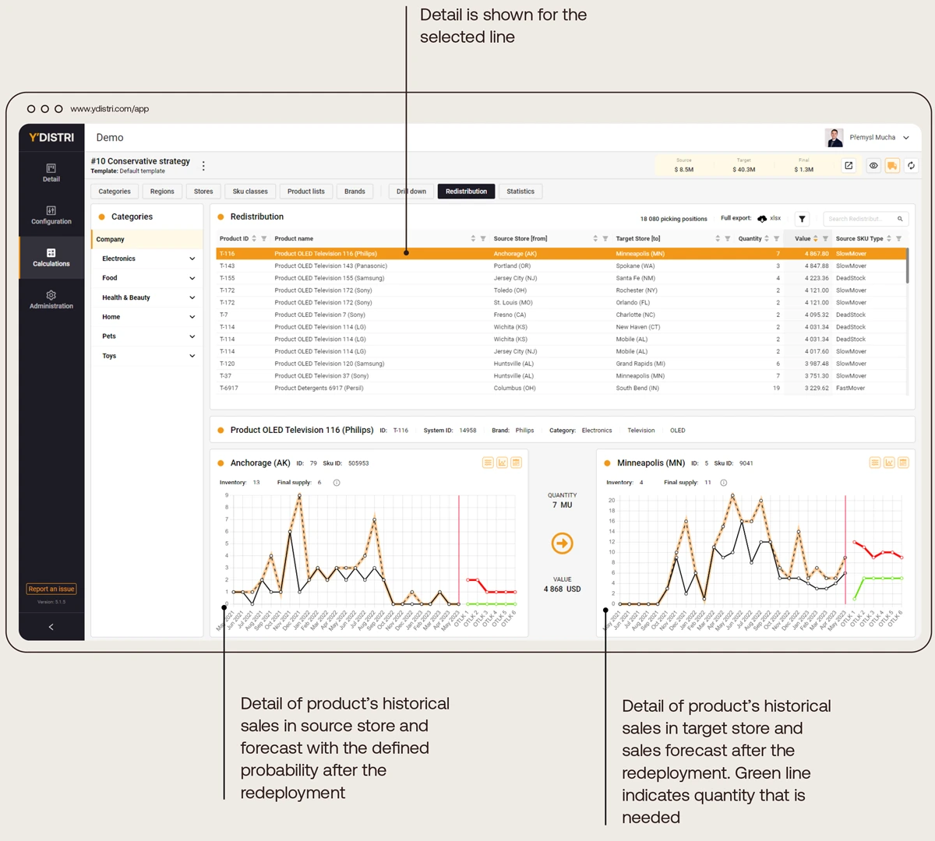
Task: Download the full xlsx export via the cloud icon
Action: pyautogui.click(x=762, y=219)
